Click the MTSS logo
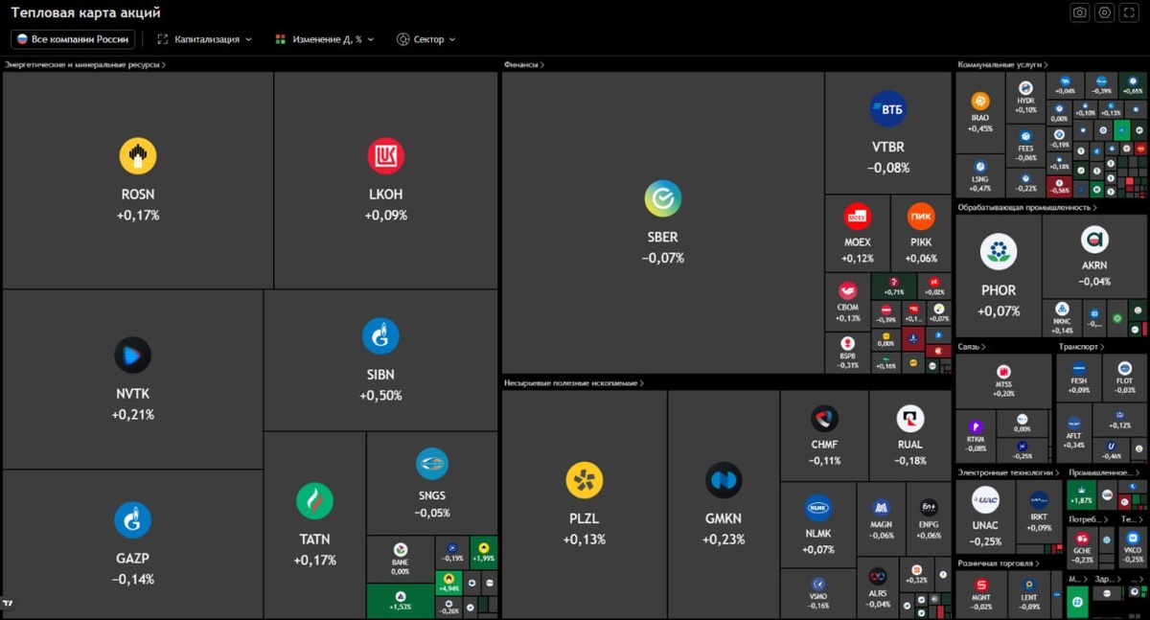Image resolution: width=1150 pixels, height=620 pixels. point(1004,372)
